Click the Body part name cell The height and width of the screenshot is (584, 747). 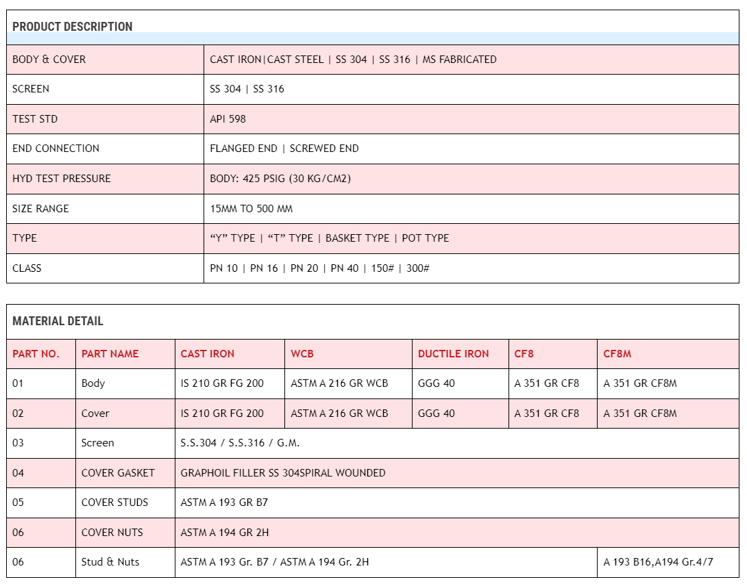point(125,383)
